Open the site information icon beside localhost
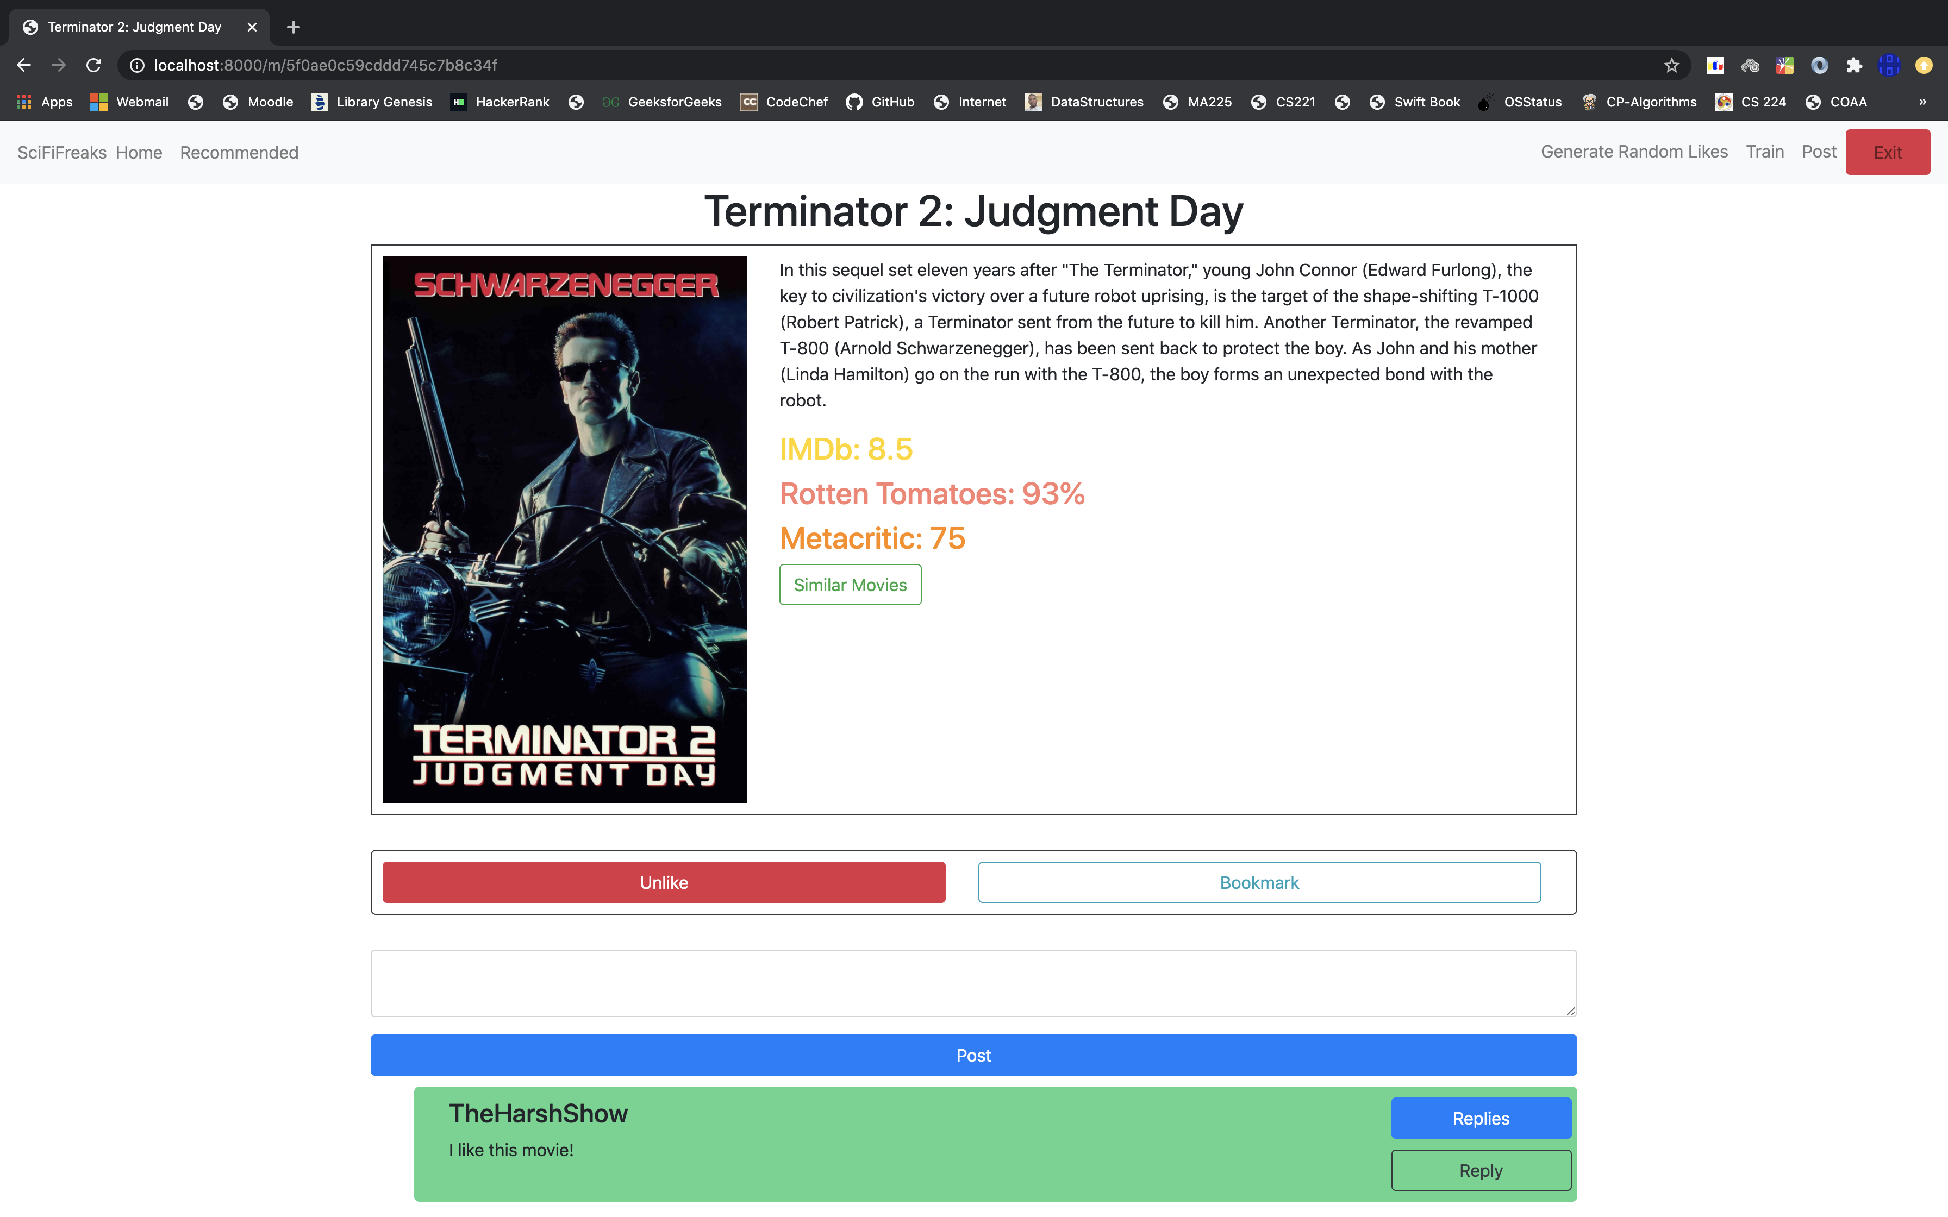The width and height of the screenshot is (1948, 1217). [x=137, y=65]
